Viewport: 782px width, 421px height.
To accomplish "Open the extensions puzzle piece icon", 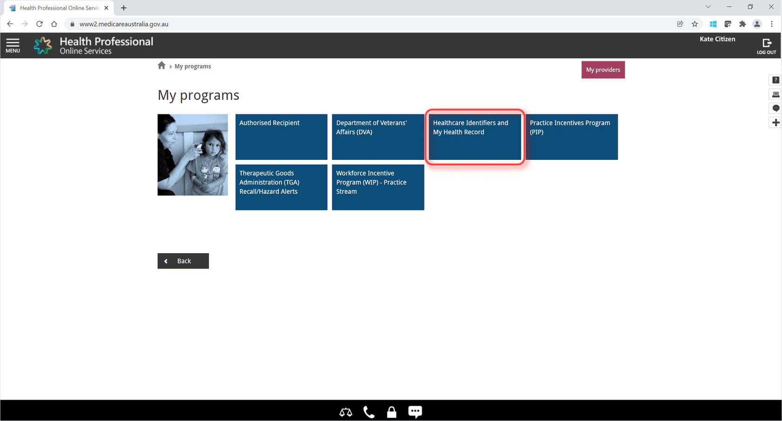I will click(x=742, y=24).
